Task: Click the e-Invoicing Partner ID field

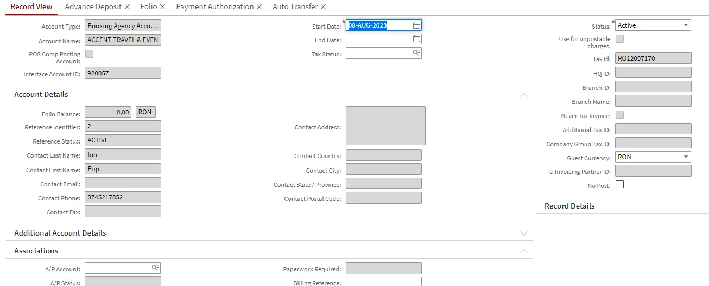Action: (x=654, y=171)
